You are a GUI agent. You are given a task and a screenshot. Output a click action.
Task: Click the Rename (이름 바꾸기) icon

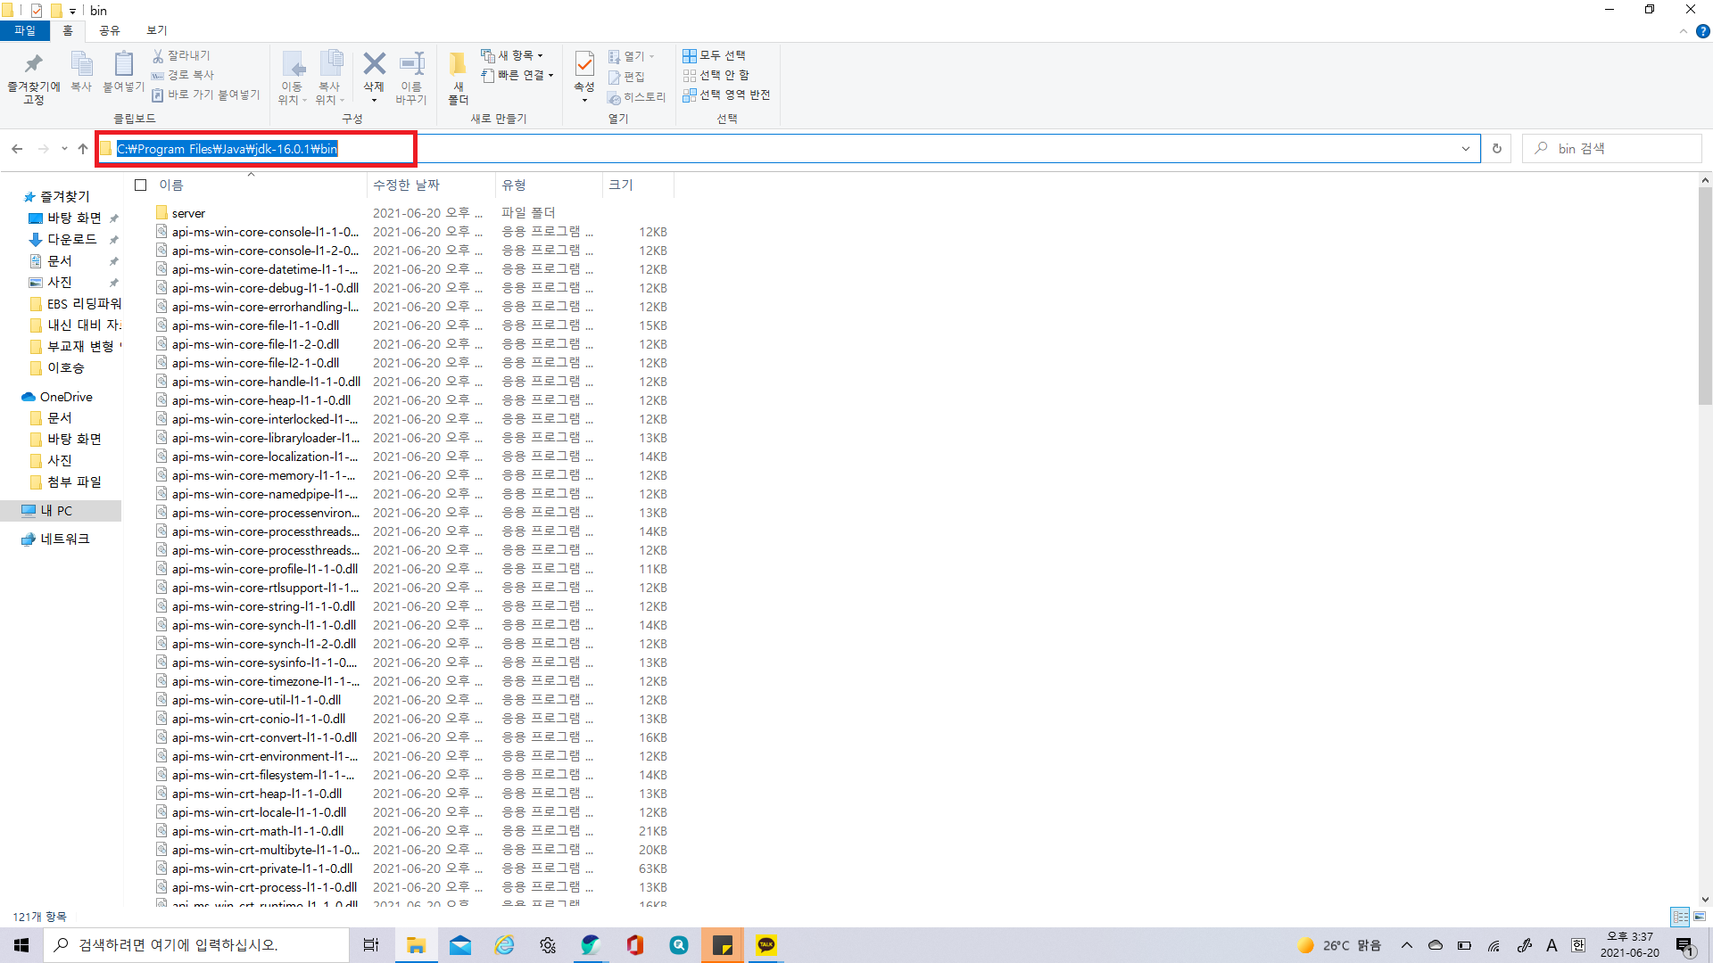coord(411,64)
